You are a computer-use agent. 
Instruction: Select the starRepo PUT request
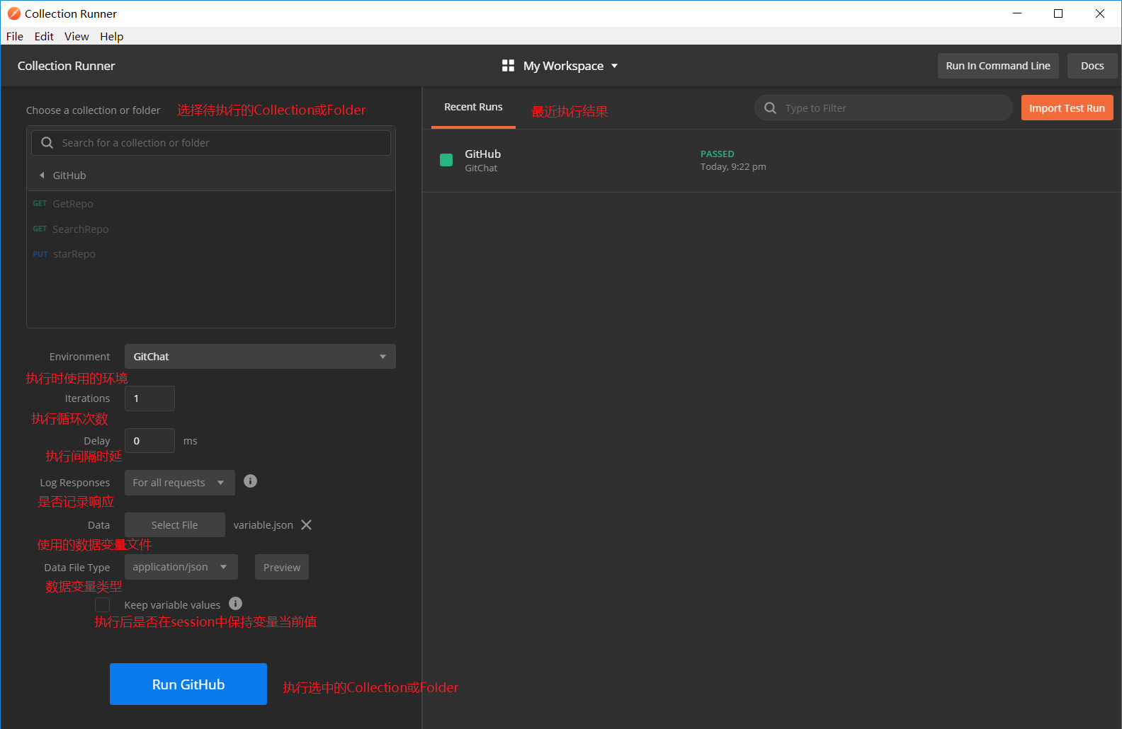click(211, 254)
